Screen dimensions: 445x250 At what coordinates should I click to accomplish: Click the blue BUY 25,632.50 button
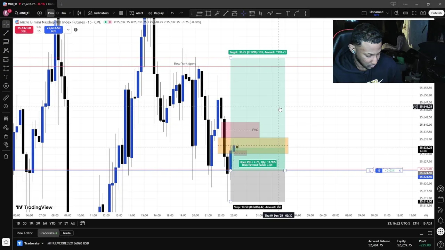53,30
